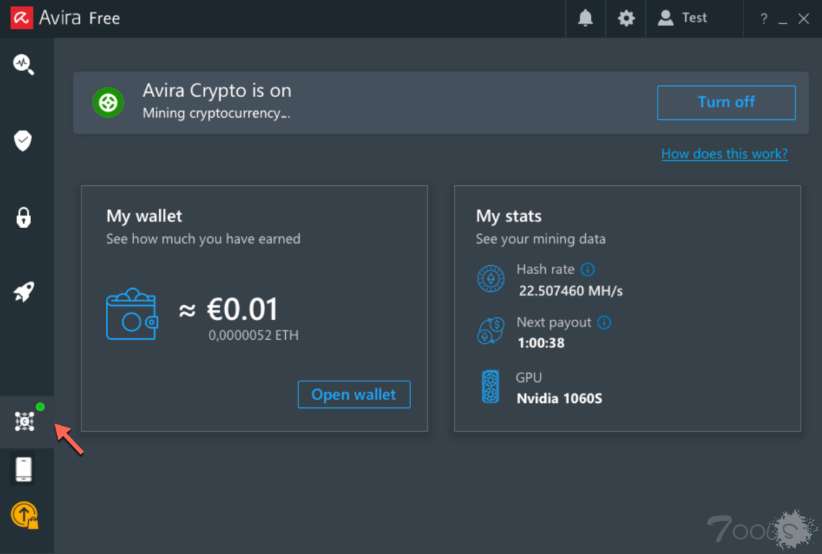The width and height of the screenshot is (822, 554).
Task: Open the Security shield sidebar icon
Action: (24, 140)
